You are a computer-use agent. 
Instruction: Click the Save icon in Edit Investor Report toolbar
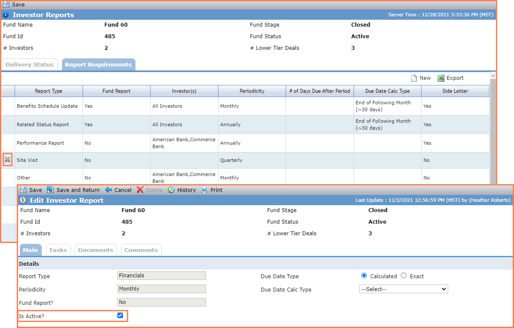coord(23,190)
